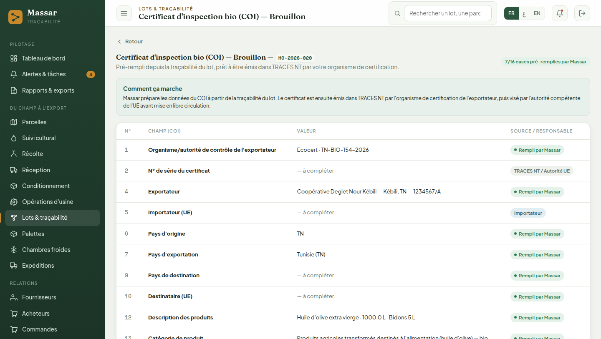Click the Parcelles map icon
Screen dimensions: 601x339
tap(14, 122)
